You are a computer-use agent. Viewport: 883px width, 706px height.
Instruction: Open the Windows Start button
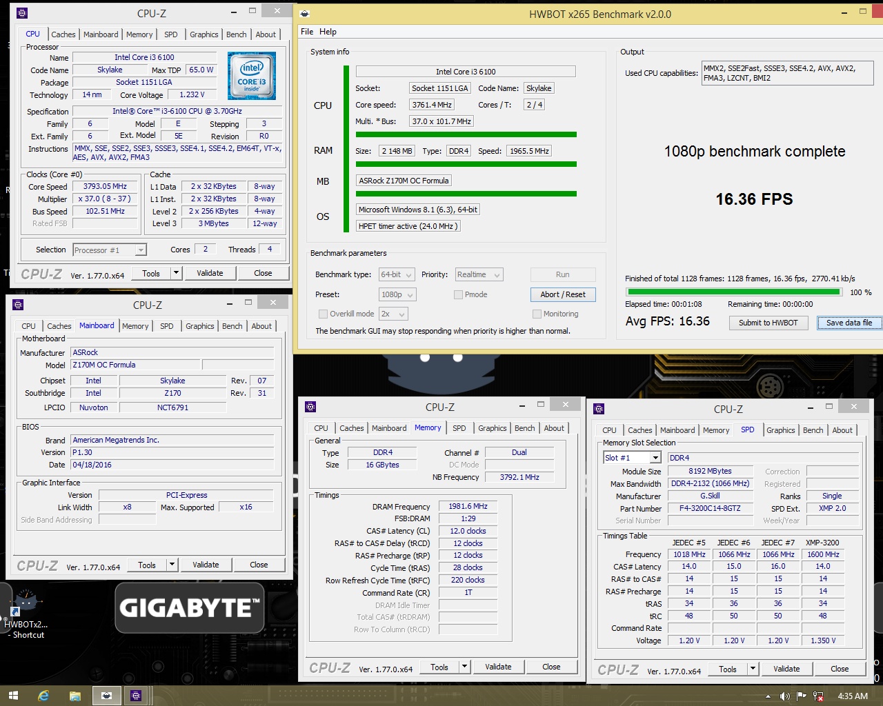(13, 696)
